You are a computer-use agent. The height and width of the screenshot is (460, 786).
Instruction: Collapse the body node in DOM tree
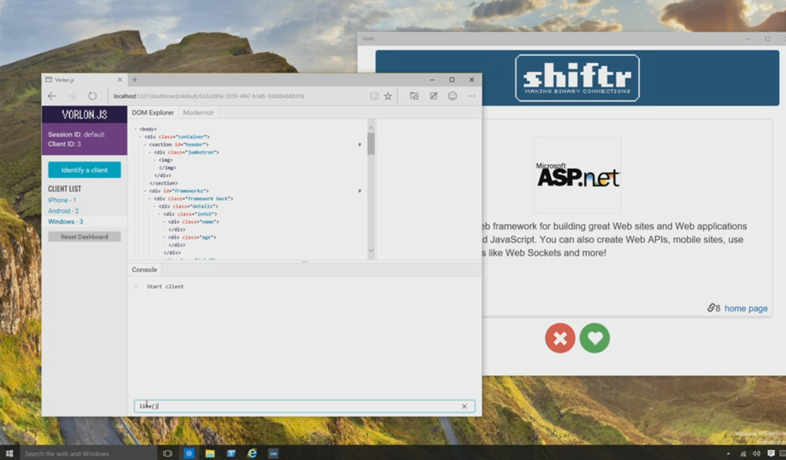(x=135, y=129)
